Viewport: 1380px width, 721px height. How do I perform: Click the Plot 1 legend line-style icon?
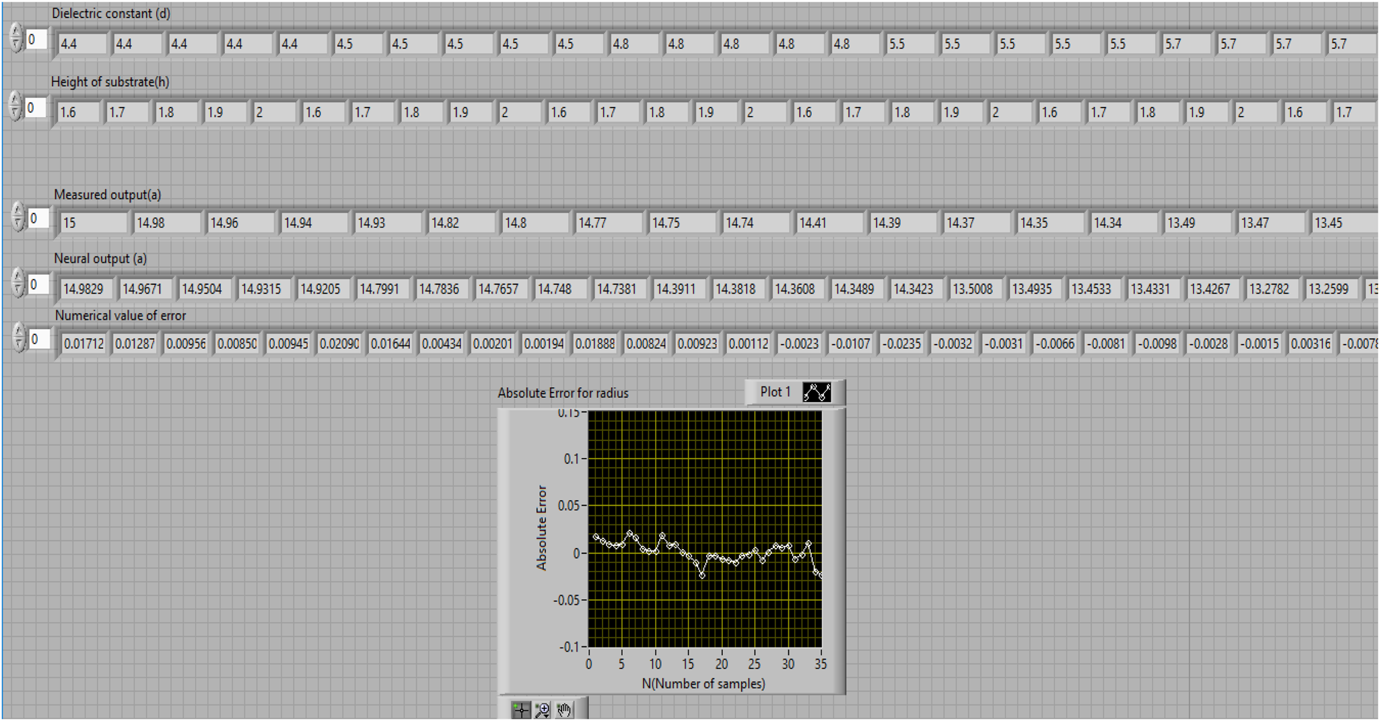817,392
